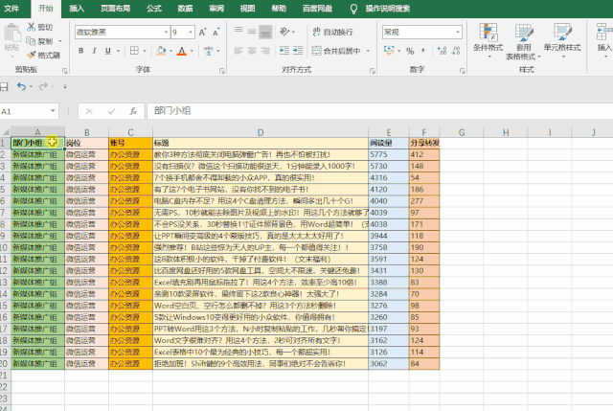613x411 pixels.
Task: Click Decrease Decimal icon
Action: (456, 51)
